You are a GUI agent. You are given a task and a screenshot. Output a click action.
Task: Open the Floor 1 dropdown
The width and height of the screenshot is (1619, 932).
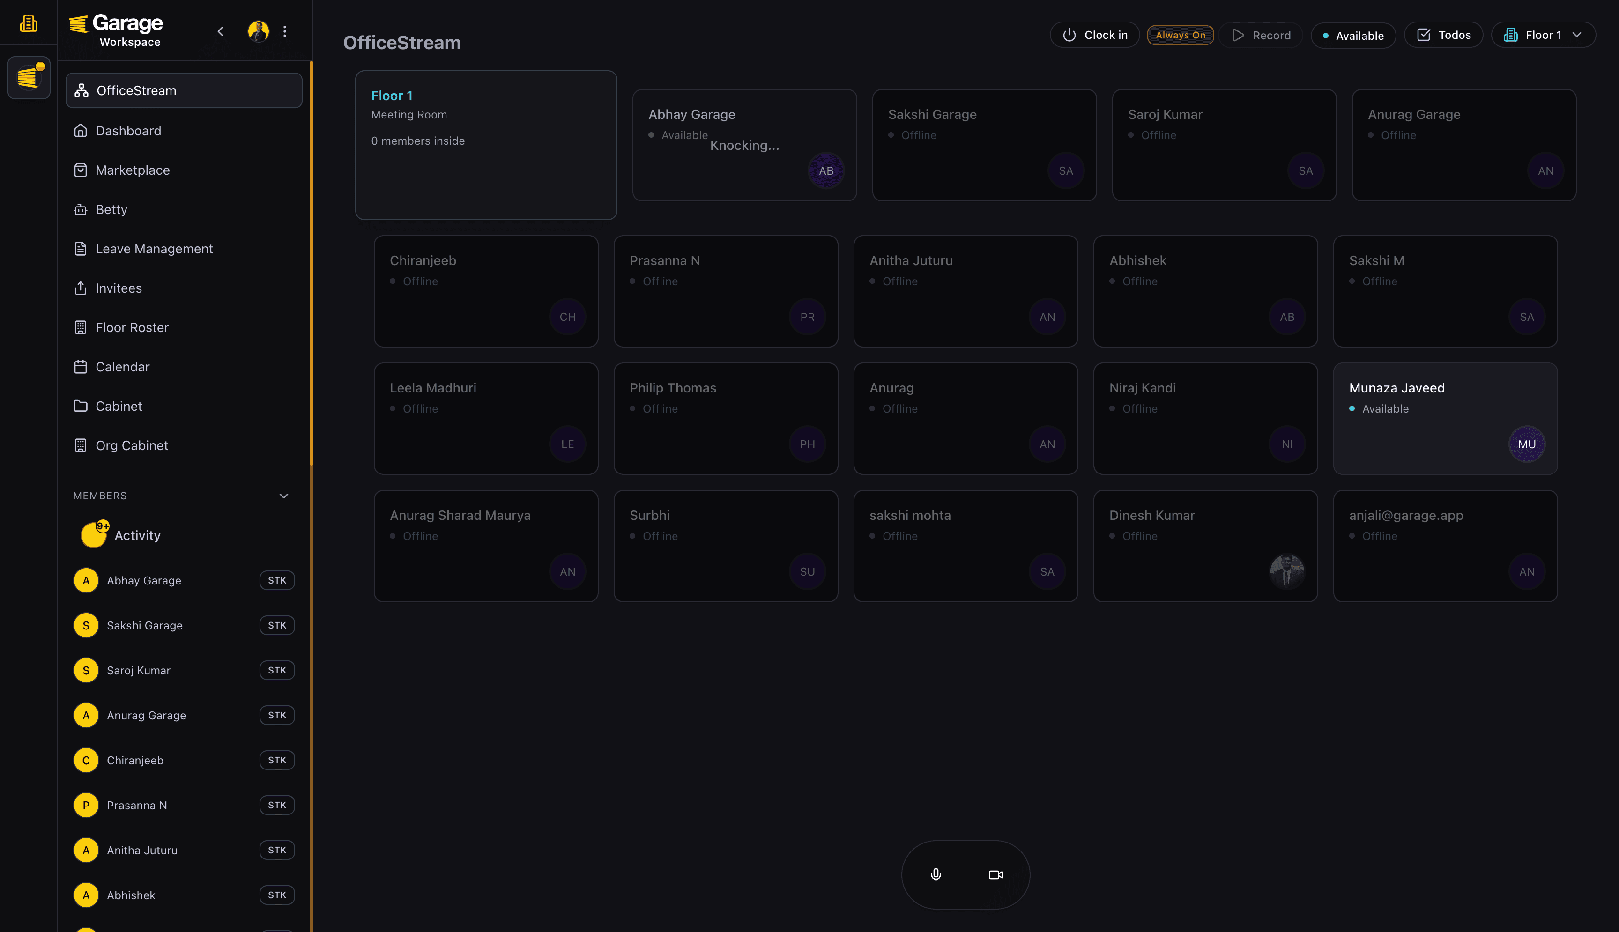(1543, 35)
